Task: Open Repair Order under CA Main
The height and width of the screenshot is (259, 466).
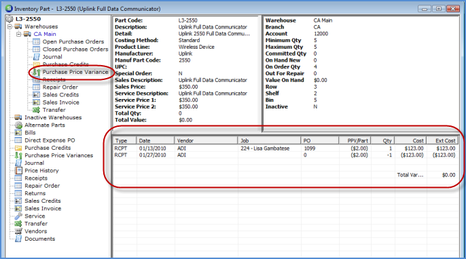Action: point(60,87)
